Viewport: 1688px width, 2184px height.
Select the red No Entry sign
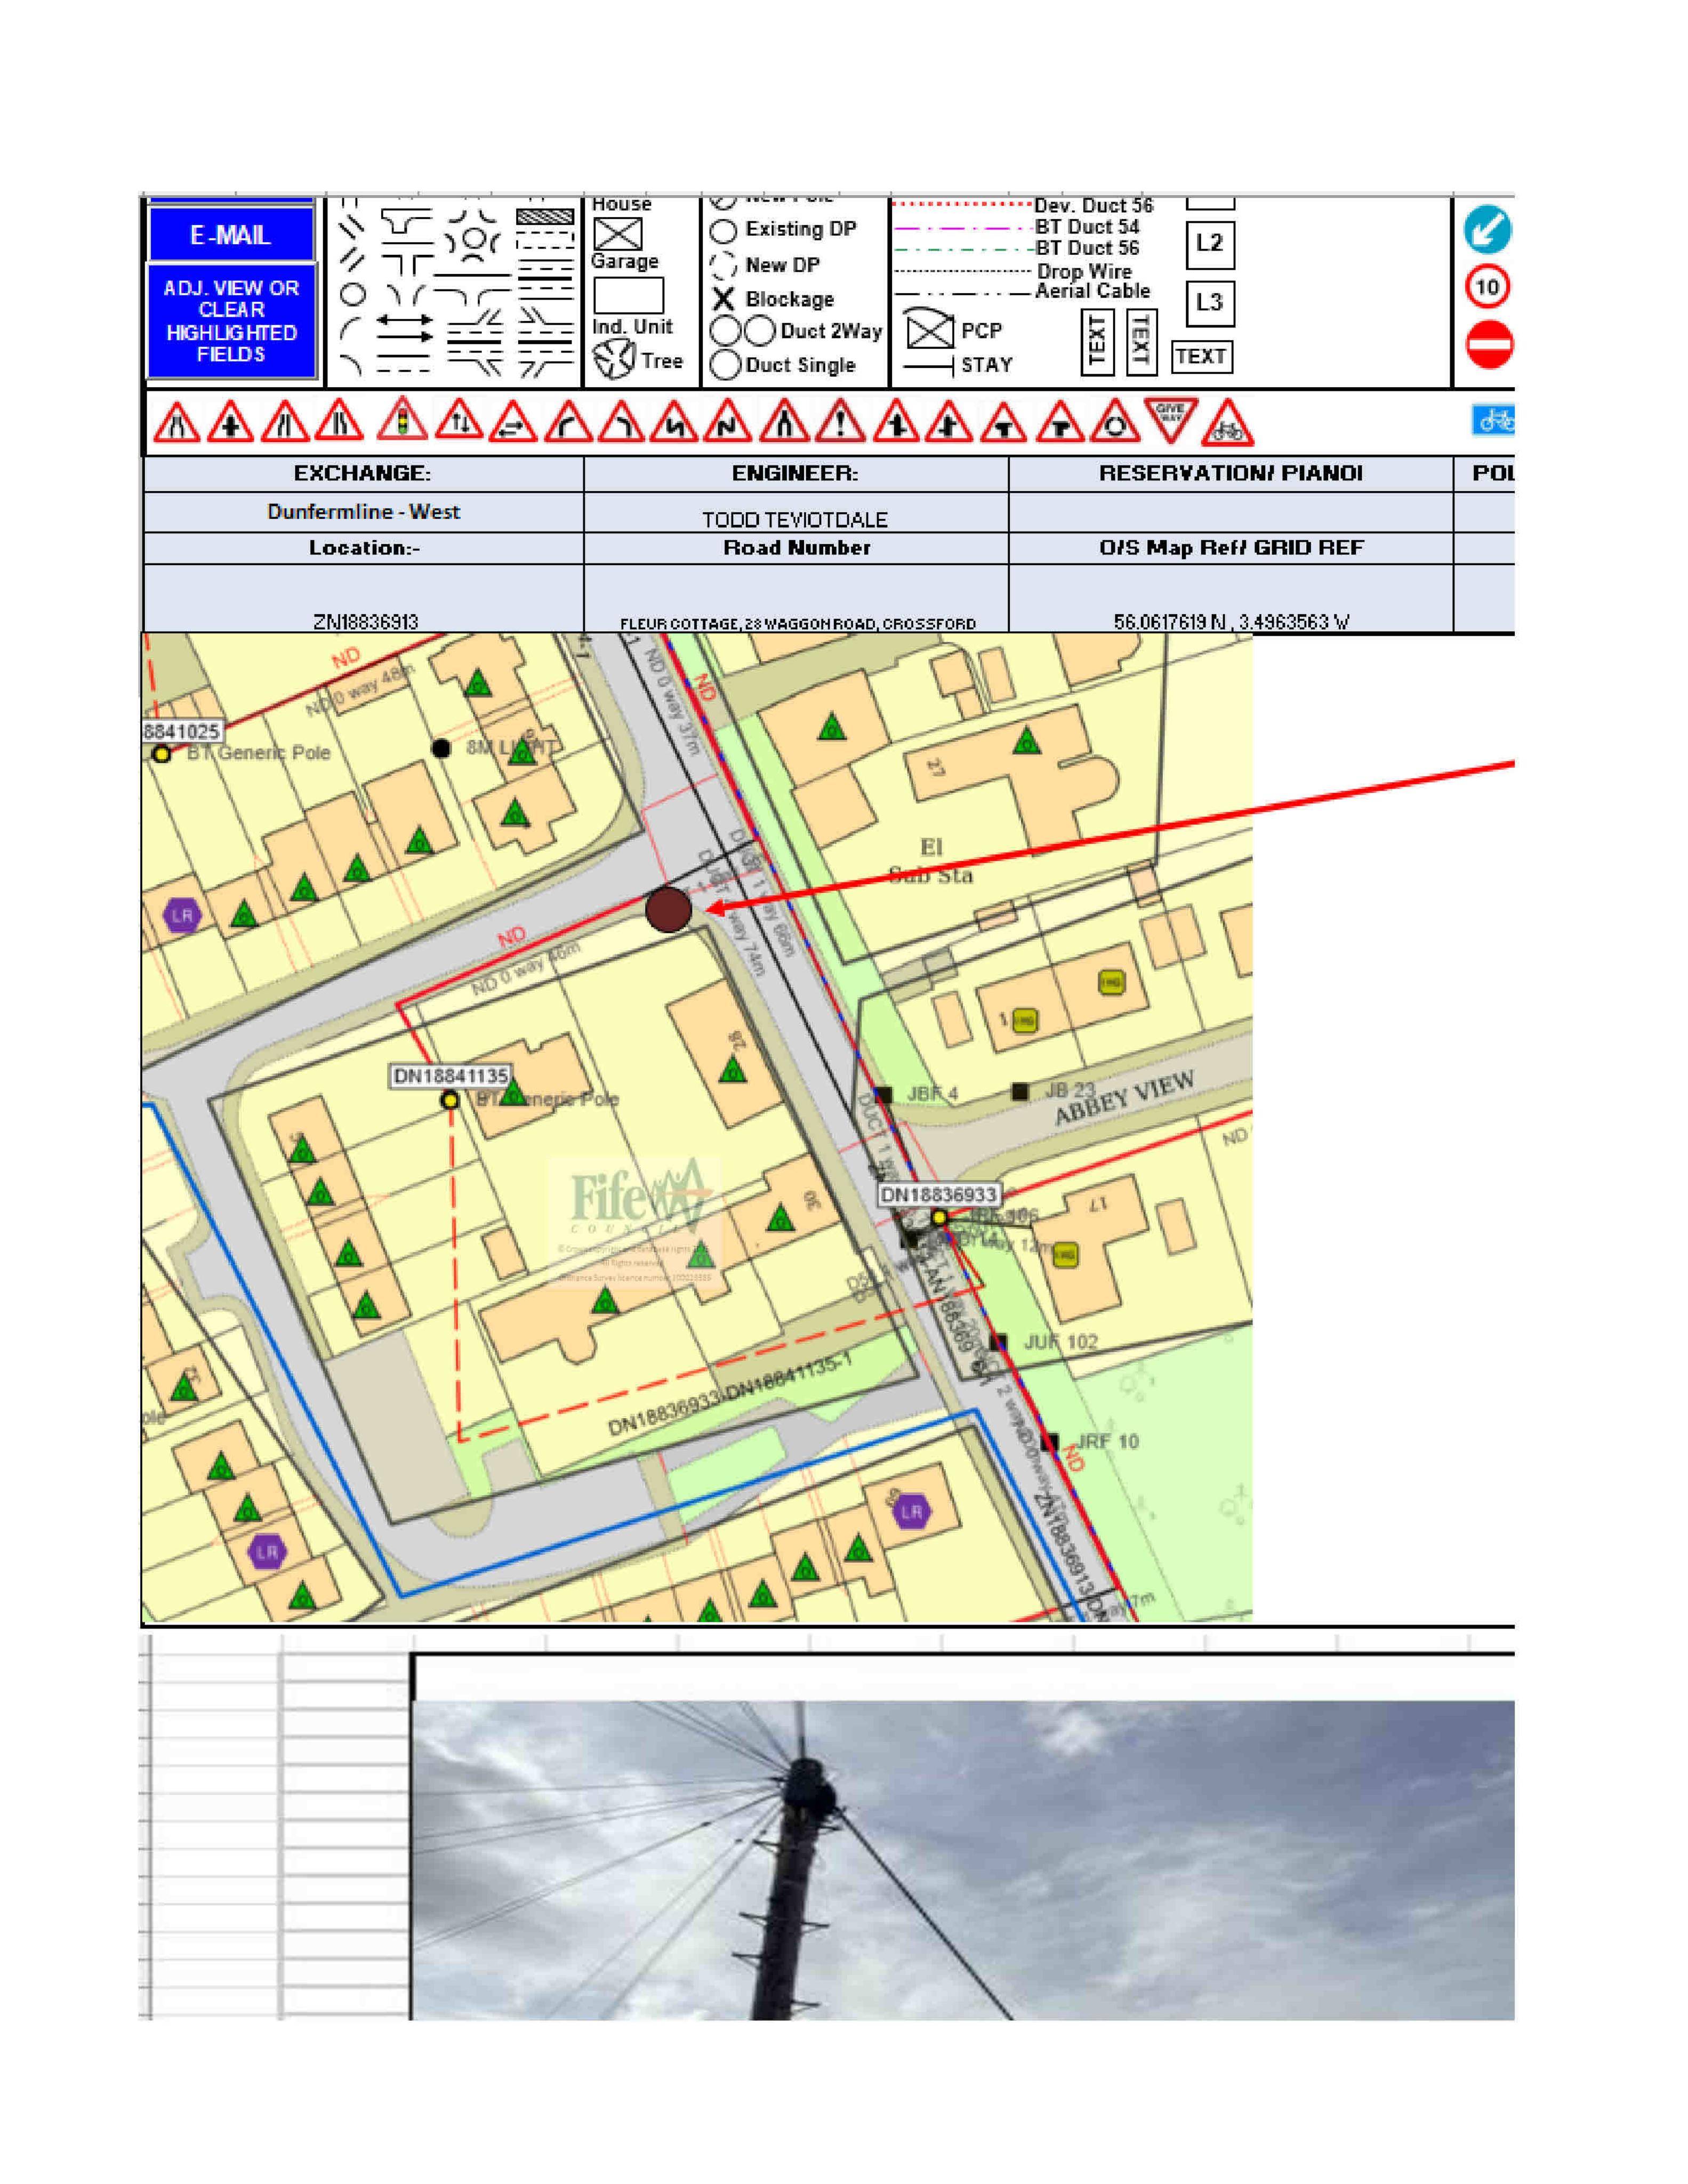pos(1489,345)
